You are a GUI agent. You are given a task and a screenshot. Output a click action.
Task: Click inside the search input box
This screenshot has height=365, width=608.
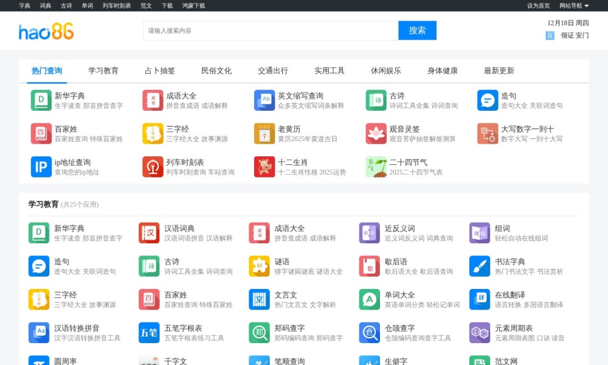[261, 30]
